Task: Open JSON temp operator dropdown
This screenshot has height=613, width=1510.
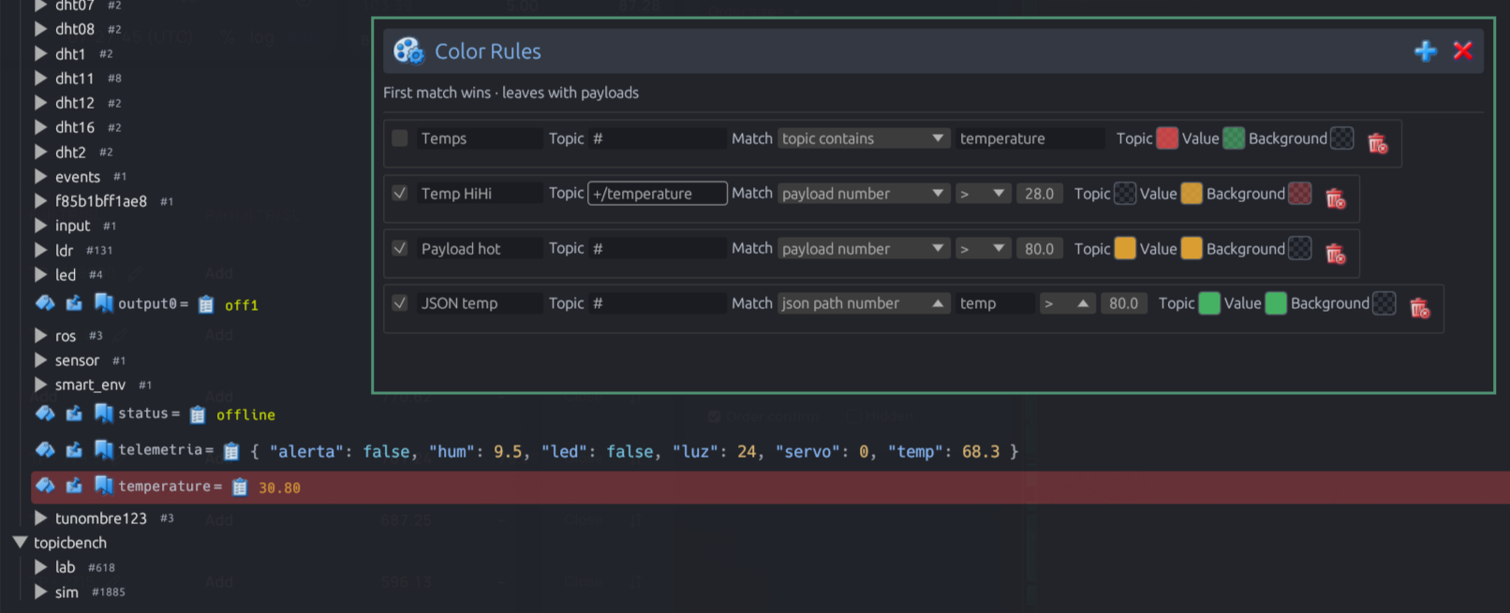Action: pyautogui.click(x=1067, y=303)
